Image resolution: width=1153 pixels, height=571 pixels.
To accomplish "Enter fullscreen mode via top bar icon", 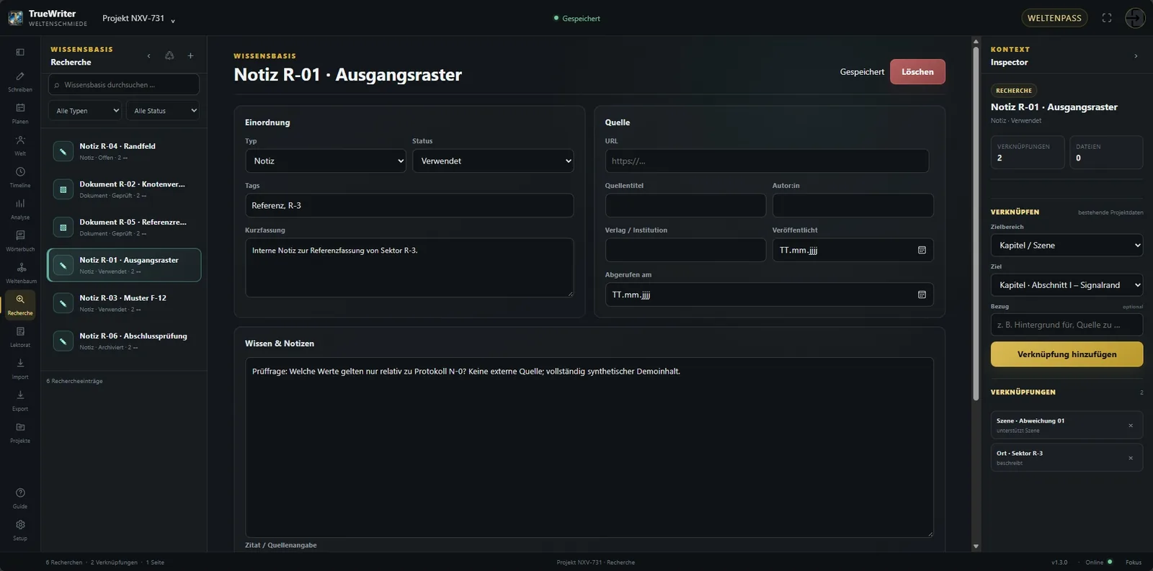I will click(1107, 18).
